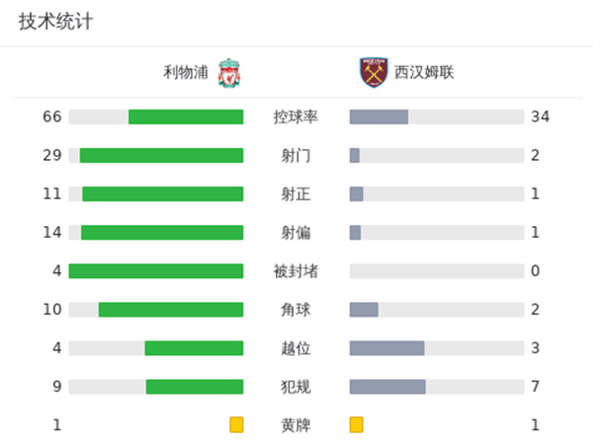
Task: Click the 射正 stat label
Action: 296,193
